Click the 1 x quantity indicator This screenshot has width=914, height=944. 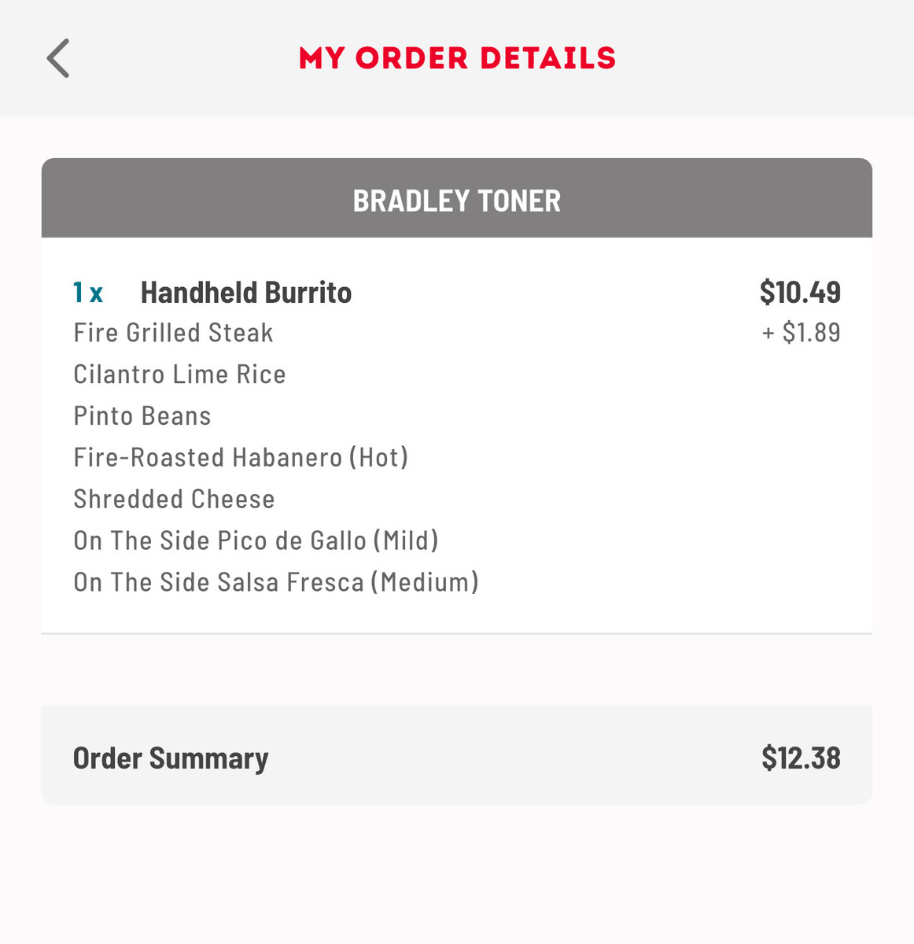[88, 293]
